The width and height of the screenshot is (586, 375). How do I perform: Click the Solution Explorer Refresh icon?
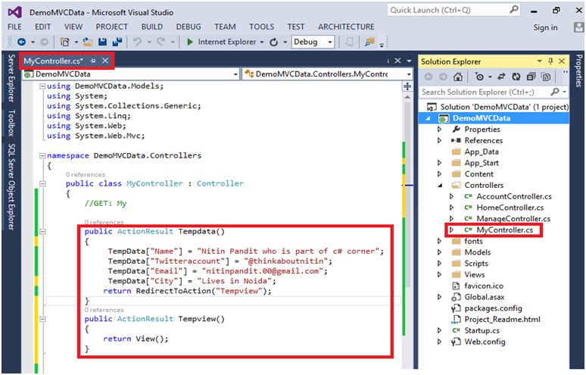pyautogui.click(x=516, y=77)
